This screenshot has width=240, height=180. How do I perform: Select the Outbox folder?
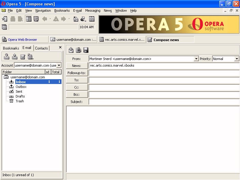tap(18, 87)
